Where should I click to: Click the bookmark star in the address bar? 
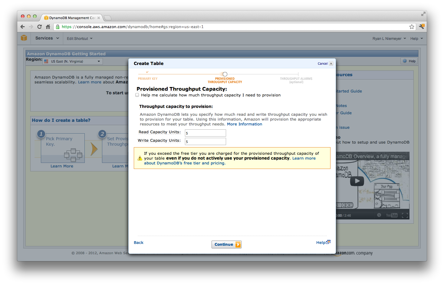click(412, 27)
